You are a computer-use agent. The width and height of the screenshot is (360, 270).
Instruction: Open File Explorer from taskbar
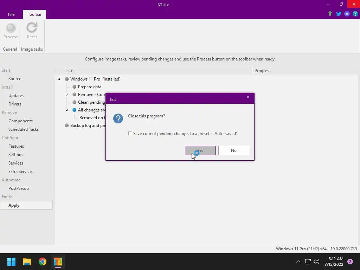tap(27, 262)
